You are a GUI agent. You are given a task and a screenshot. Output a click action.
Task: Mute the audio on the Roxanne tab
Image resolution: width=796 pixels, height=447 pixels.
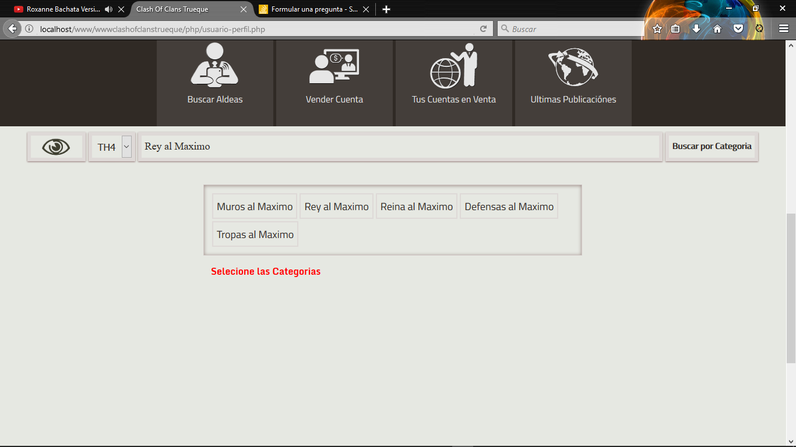pos(108,9)
